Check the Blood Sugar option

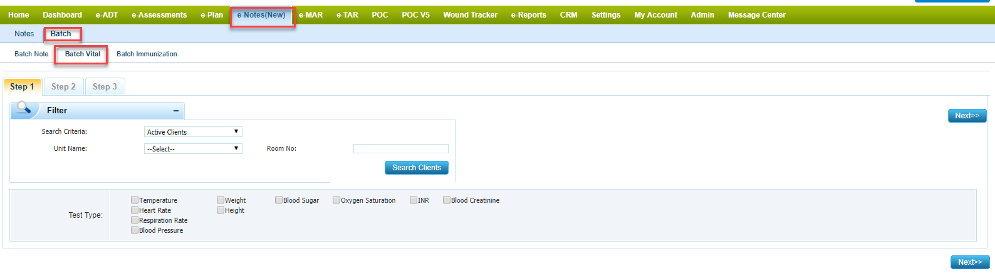coord(279,200)
